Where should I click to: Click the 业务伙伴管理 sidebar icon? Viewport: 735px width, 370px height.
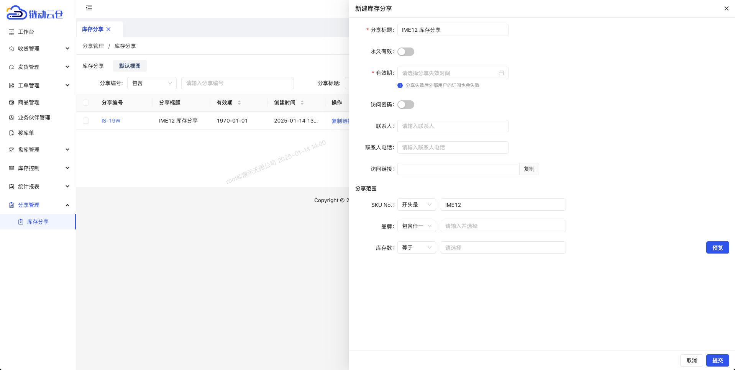pos(11,118)
